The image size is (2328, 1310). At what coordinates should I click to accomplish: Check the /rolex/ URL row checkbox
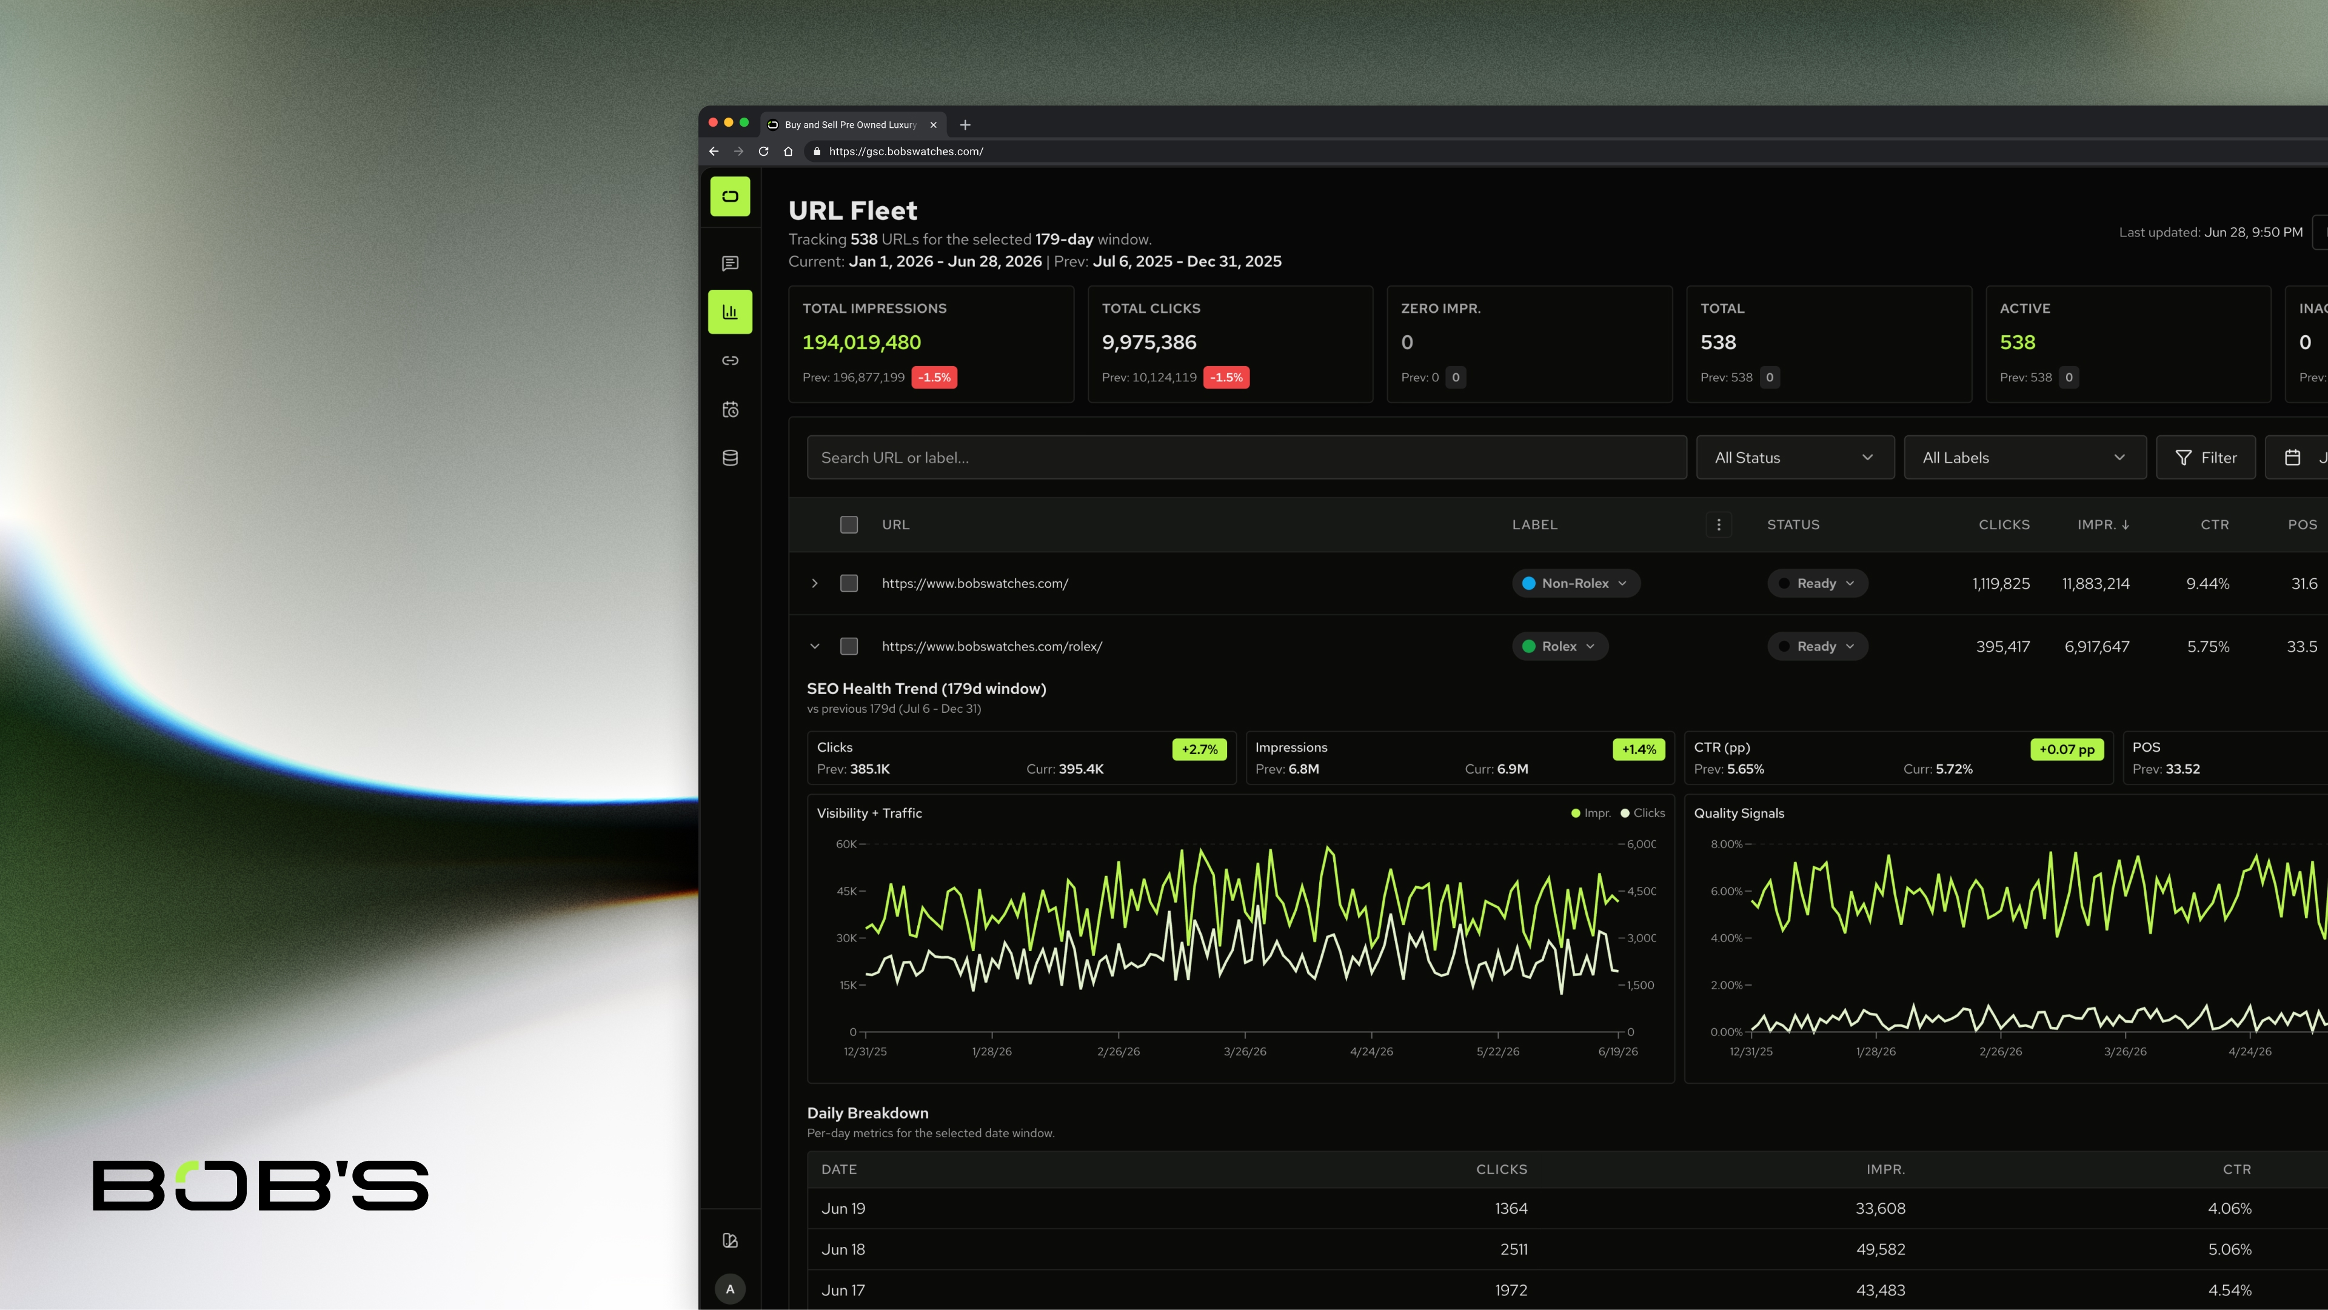point(849,647)
